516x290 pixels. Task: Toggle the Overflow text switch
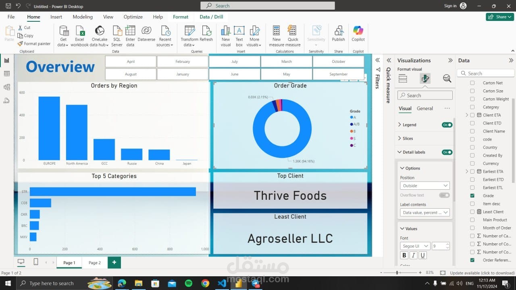pos(444,195)
